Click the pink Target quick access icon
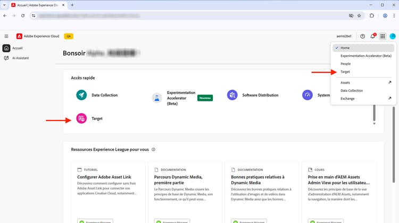The width and height of the screenshot is (399, 223). pyautogui.click(x=81, y=118)
